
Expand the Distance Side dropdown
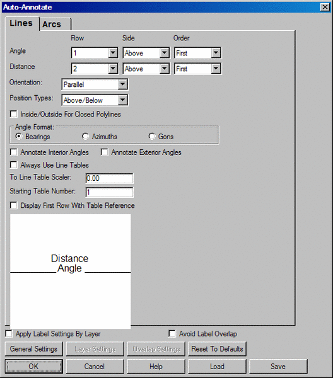(x=146, y=69)
